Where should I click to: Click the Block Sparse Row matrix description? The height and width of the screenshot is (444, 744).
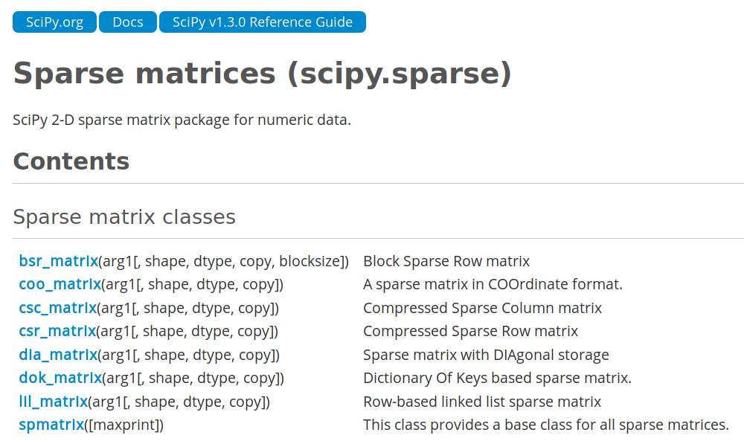point(446,261)
